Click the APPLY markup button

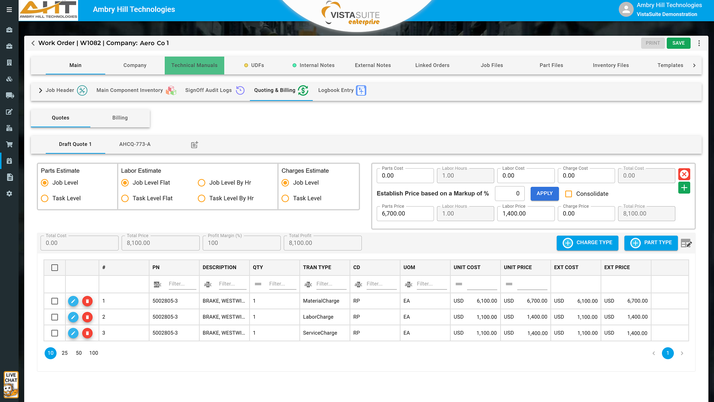[x=544, y=194]
